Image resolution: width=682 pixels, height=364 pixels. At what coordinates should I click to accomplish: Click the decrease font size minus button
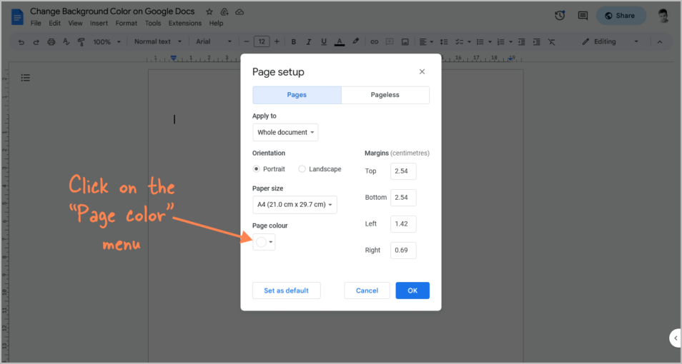coord(247,41)
